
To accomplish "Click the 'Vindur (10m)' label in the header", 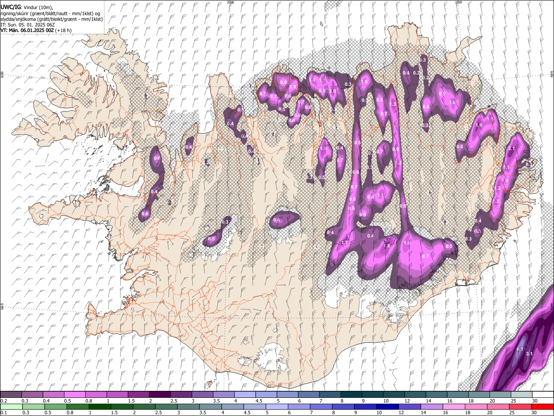I will pyautogui.click(x=38, y=7).
